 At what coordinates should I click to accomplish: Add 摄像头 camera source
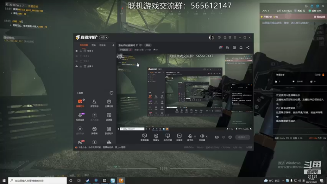[156, 137]
